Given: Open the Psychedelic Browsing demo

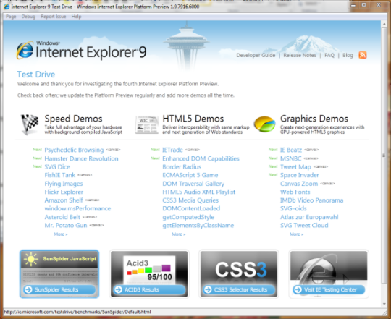Looking at the screenshot, I should coord(74,150).
